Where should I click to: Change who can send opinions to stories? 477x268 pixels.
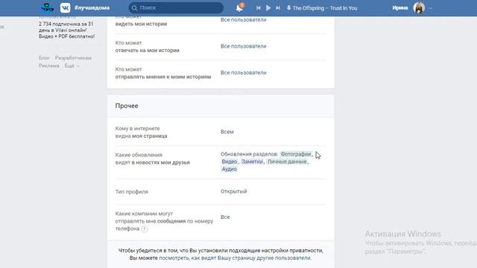244,73
